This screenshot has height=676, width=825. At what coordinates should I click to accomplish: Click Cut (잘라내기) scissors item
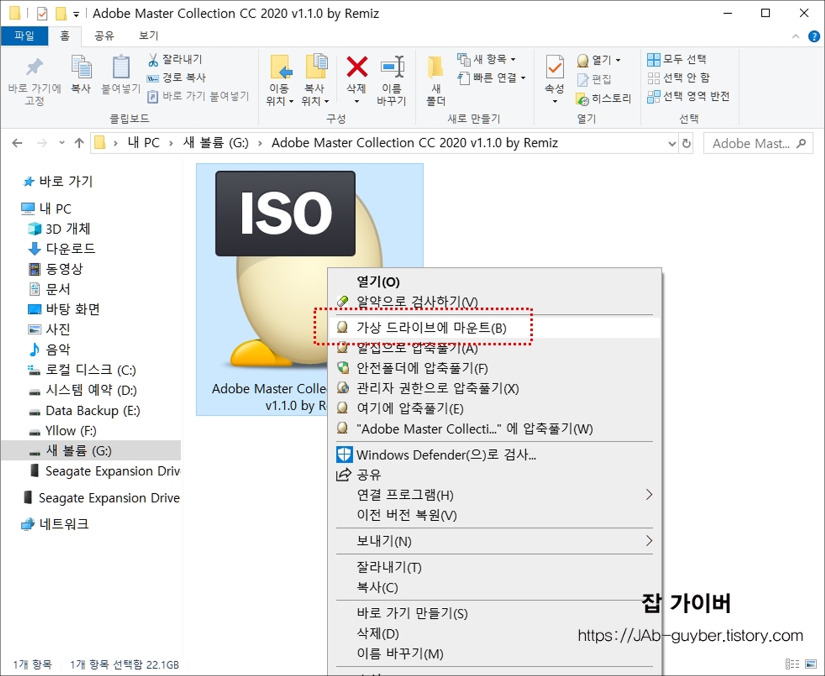[175, 59]
